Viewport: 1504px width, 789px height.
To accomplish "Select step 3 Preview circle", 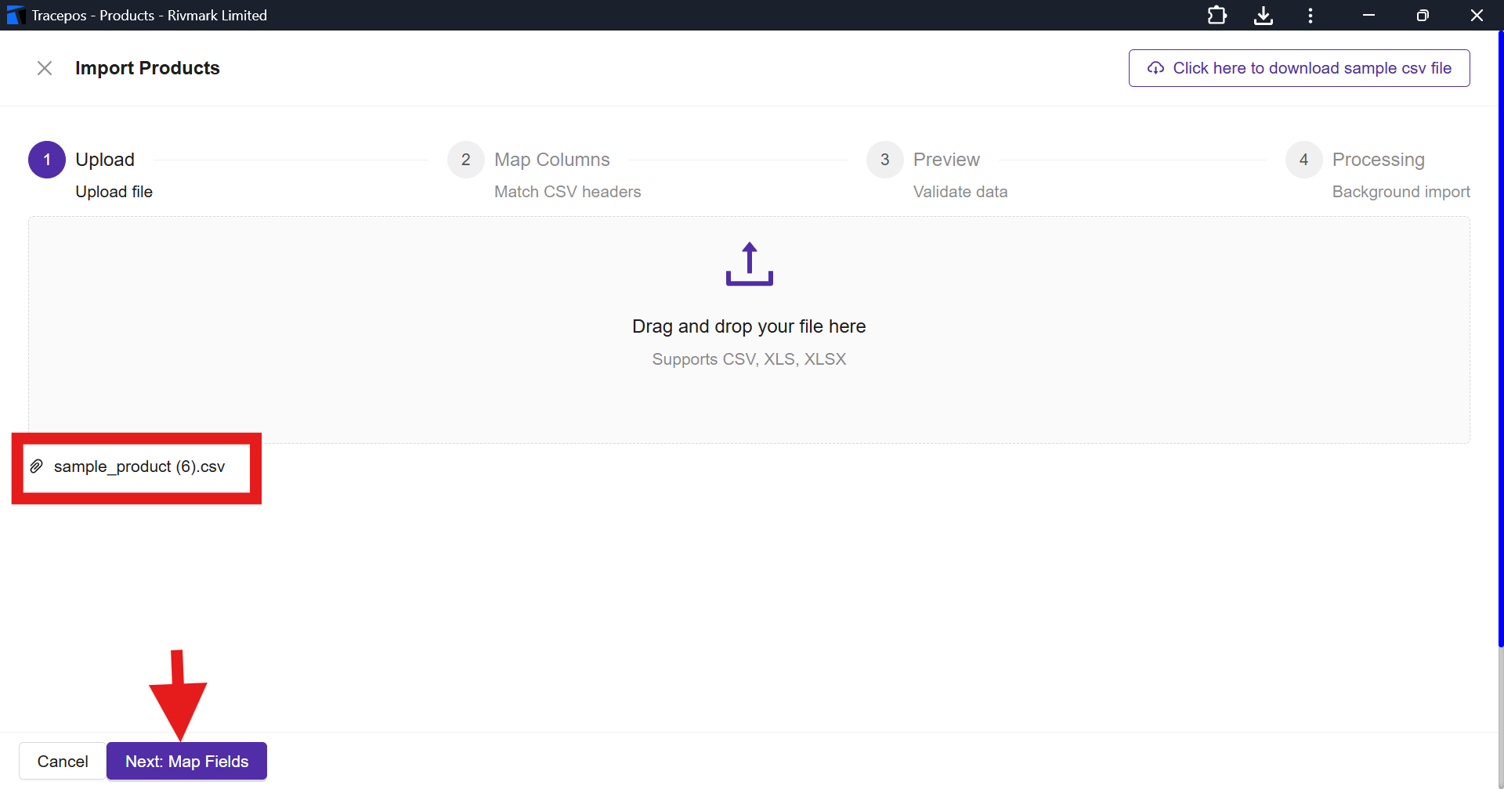I will (885, 160).
